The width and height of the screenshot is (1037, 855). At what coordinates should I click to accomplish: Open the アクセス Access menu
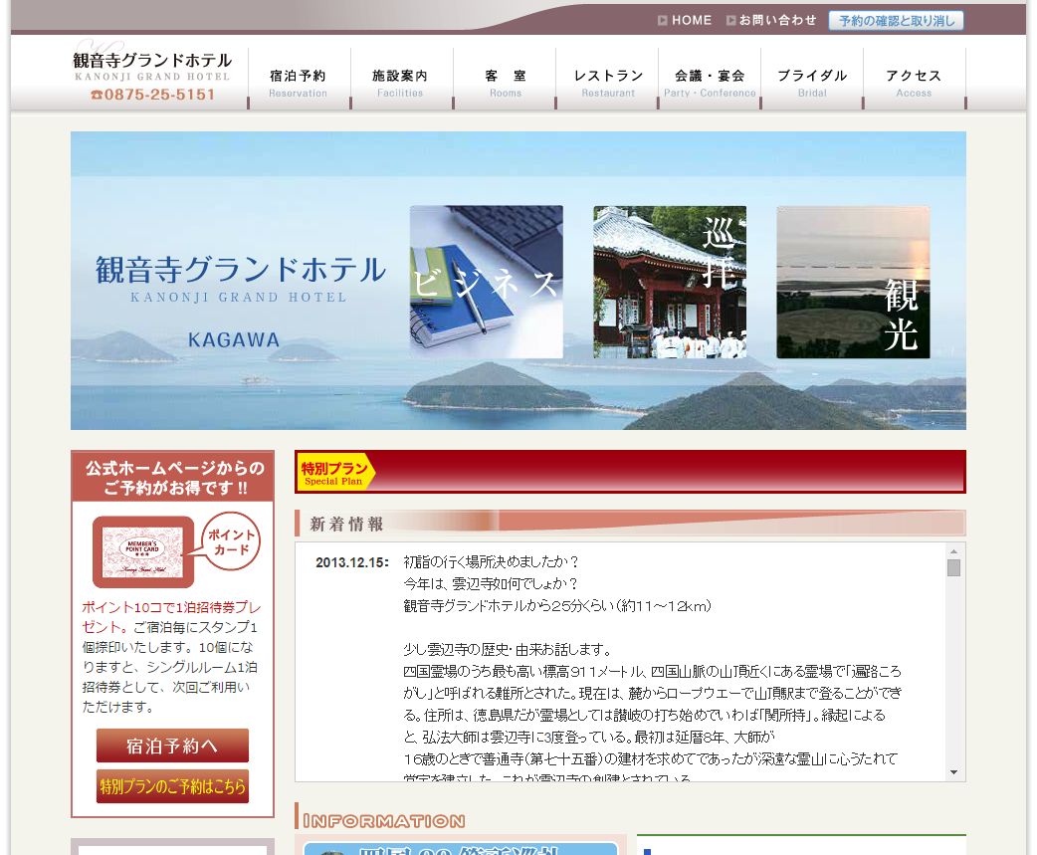pyautogui.click(x=914, y=84)
